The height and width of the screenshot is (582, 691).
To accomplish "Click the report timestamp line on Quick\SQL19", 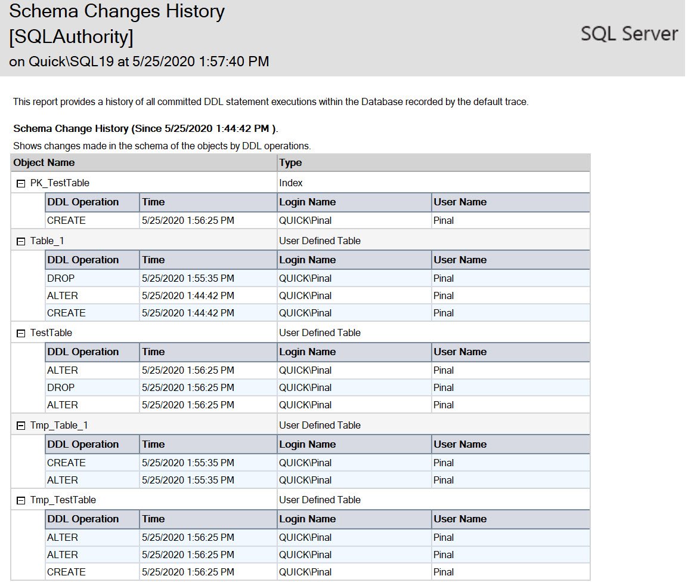I will [x=139, y=61].
